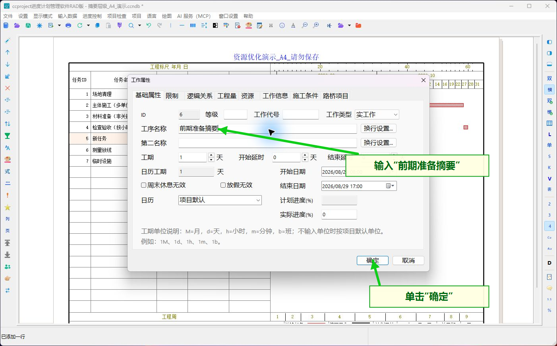Image resolution: width=557 pixels, height=346 pixels.
Task: Click the undo arrow toolbar icon
Action: coord(149,25)
